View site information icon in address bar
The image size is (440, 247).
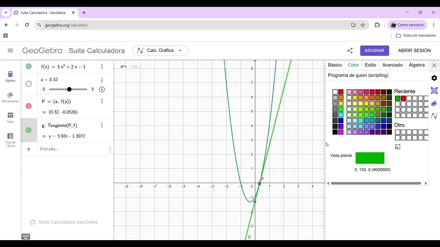[39, 25]
